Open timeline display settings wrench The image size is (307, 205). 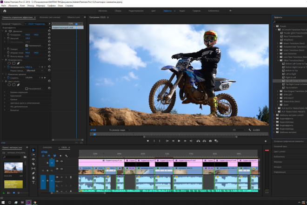(67, 156)
